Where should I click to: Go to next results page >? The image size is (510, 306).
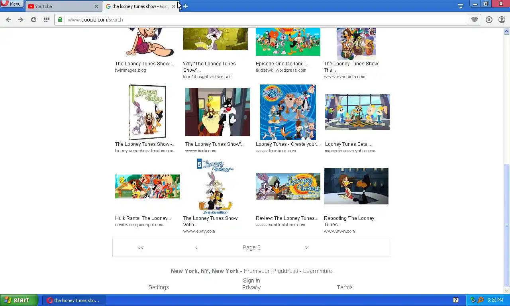[x=306, y=247]
